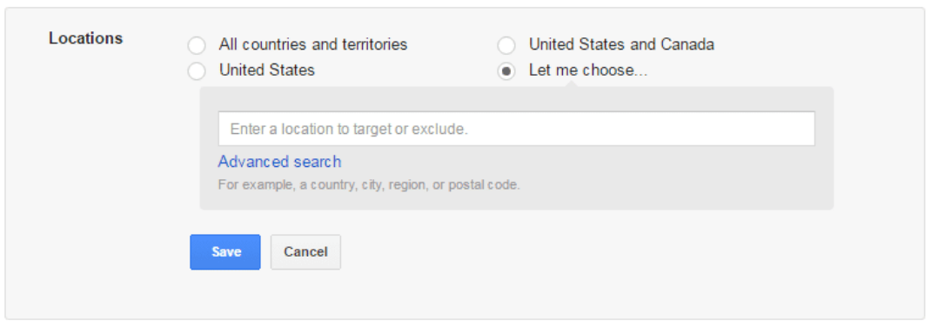This screenshot has width=931, height=321.
Task: Click the 'For example, a country' hint text
Action: tap(369, 184)
